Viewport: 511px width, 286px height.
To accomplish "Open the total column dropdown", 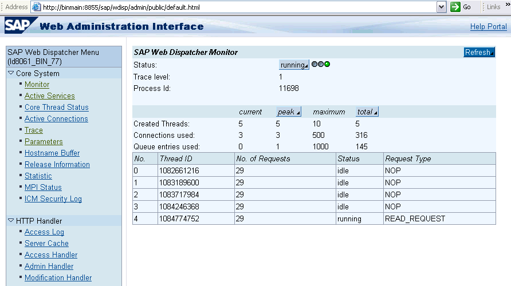I will tap(367, 112).
